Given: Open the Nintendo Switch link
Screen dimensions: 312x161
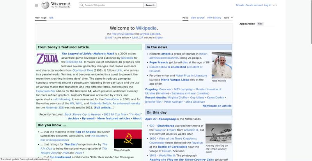Looking at the screenshot, I should click(x=101, y=103).
